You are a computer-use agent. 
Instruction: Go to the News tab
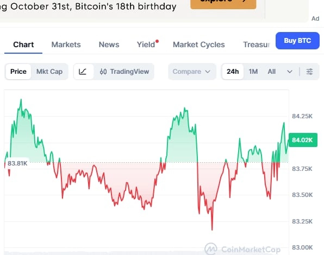coord(109,44)
